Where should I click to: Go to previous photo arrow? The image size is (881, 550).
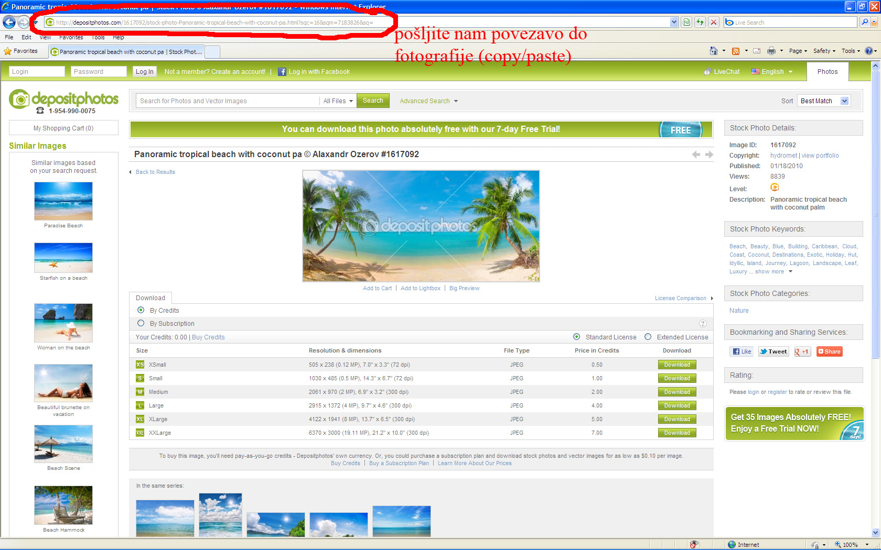pyautogui.click(x=696, y=155)
